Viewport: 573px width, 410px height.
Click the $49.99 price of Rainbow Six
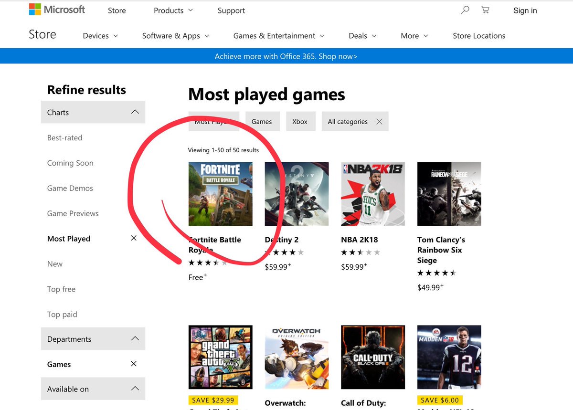pyautogui.click(x=430, y=287)
